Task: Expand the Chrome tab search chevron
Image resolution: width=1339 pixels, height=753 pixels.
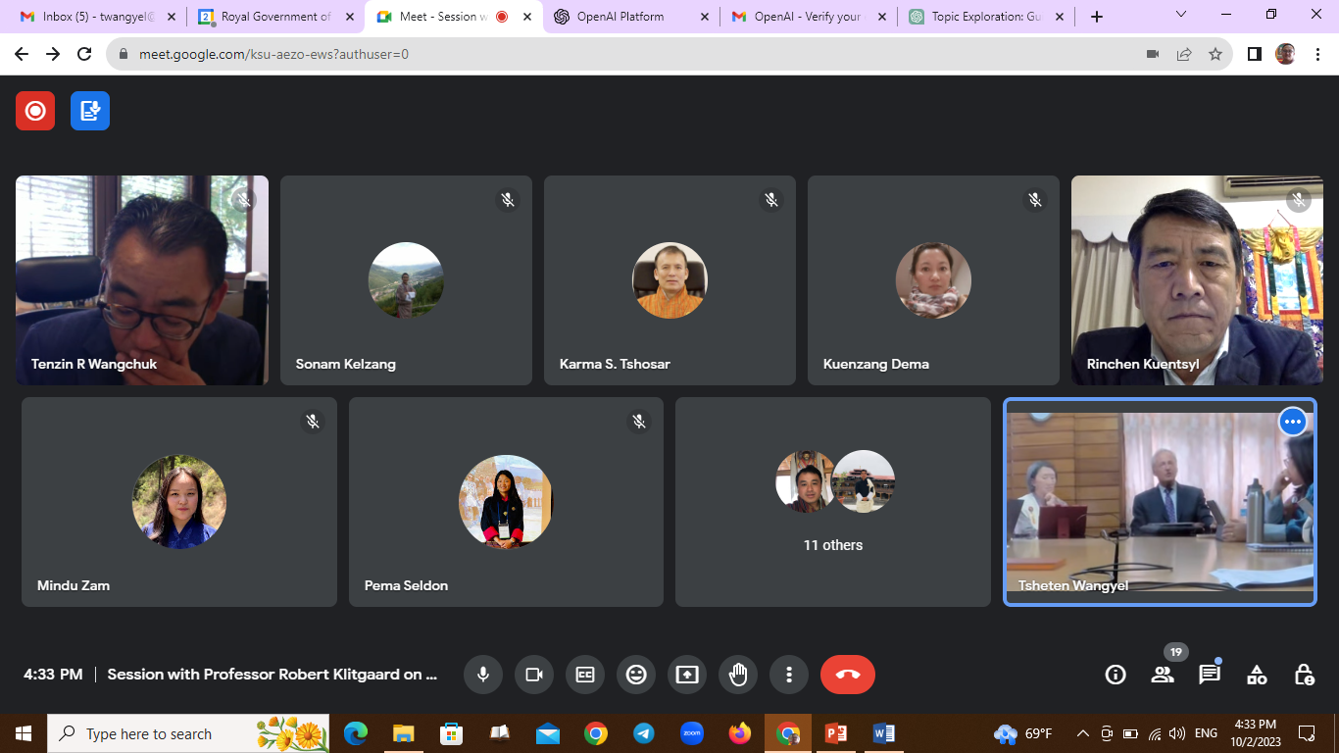Action: coord(1181,16)
